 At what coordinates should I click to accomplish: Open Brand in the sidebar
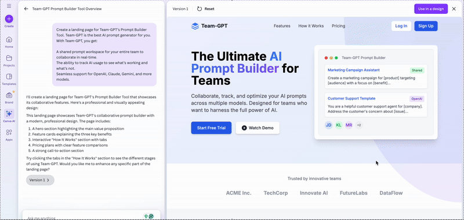tap(9, 98)
